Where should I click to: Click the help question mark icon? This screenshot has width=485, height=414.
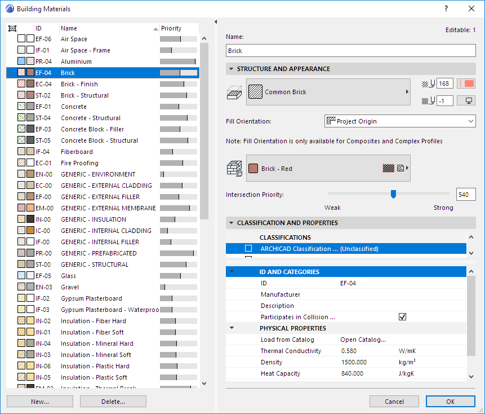[x=446, y=8]
